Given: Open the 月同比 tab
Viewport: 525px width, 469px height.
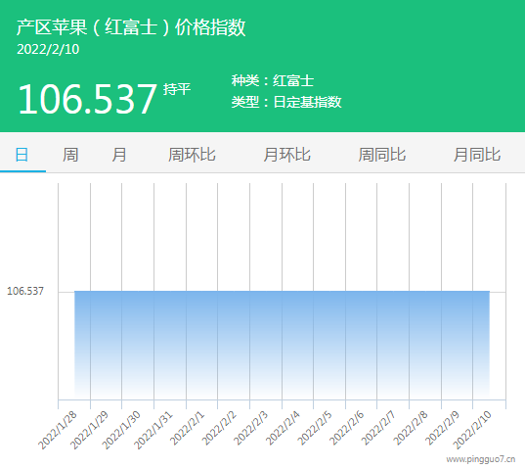Looking at the screenshot, I should 477,155.
